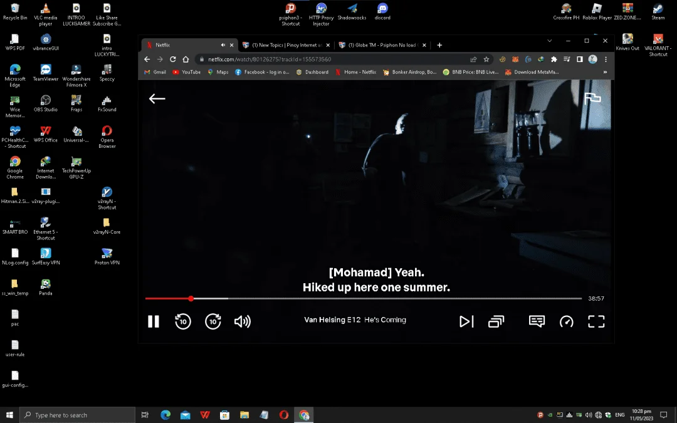
Task: Report a problem via flag icon
Action: [592, 98]
